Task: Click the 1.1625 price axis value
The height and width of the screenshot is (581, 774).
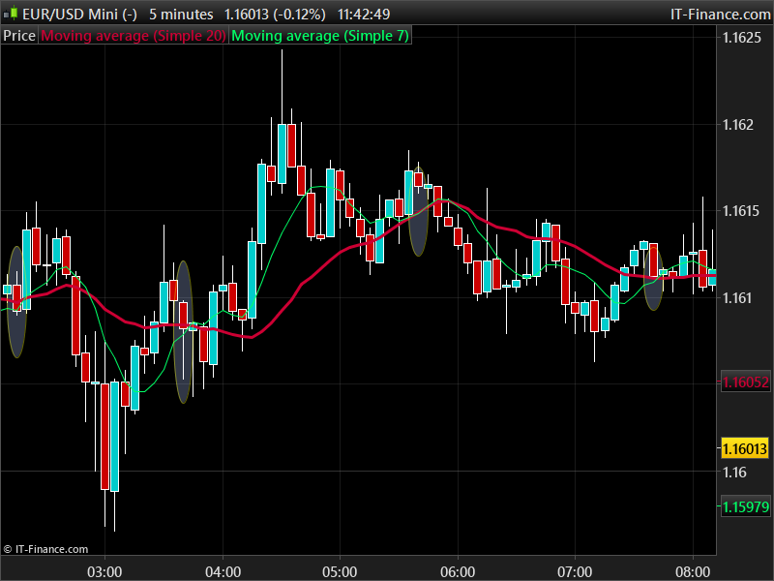Action: (742, 38)
